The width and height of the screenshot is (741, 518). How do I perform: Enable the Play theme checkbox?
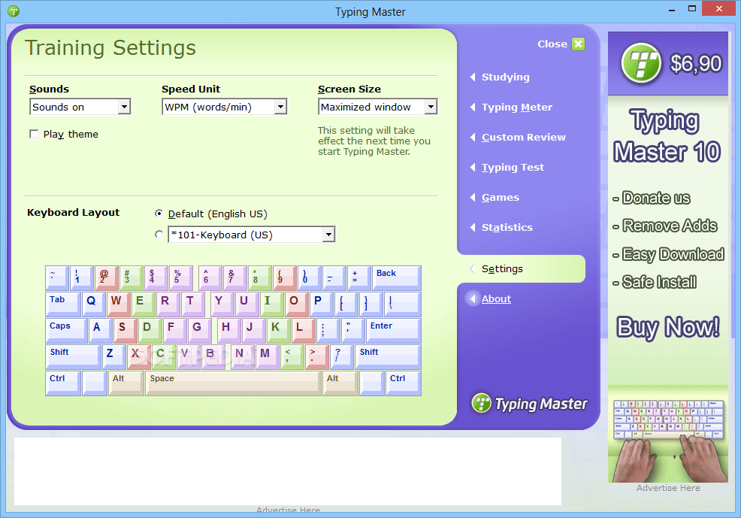[34, 135]
